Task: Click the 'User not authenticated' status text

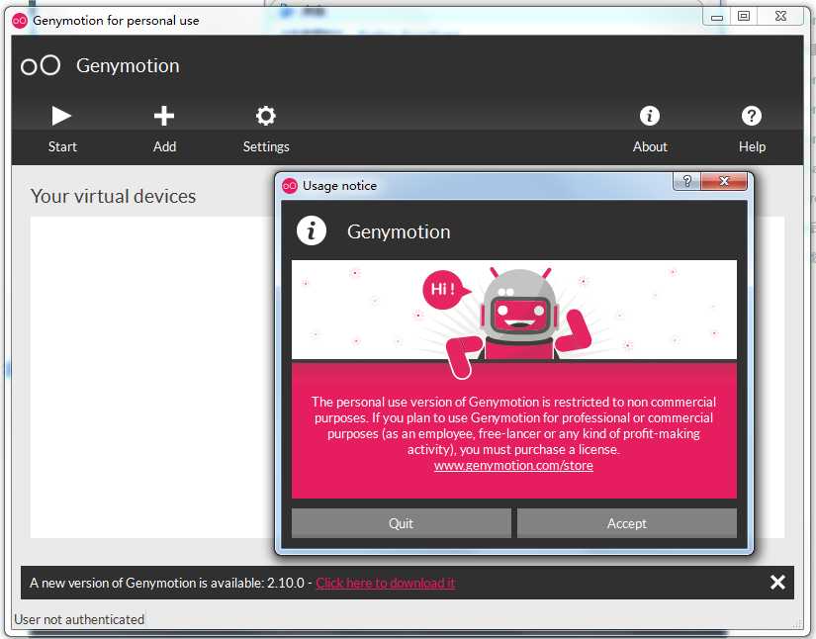Action: point(79,619)
